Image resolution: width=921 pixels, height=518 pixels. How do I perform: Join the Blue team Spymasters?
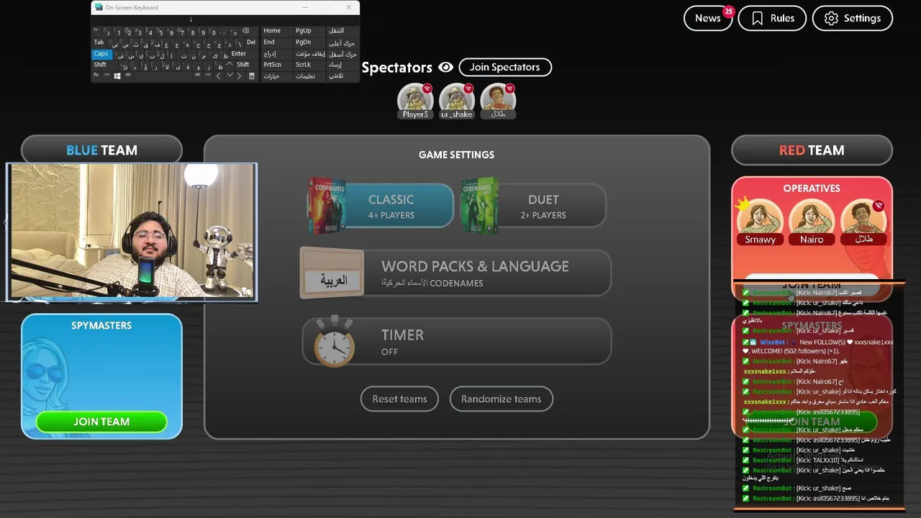101,422
